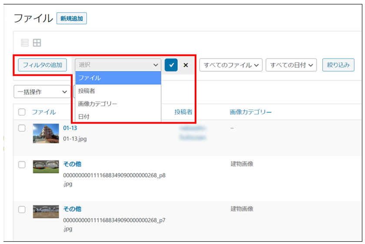Choose 画像カテゴリー option in dropdown list
The image size is (365, 244).
click(x=118, y=104)
